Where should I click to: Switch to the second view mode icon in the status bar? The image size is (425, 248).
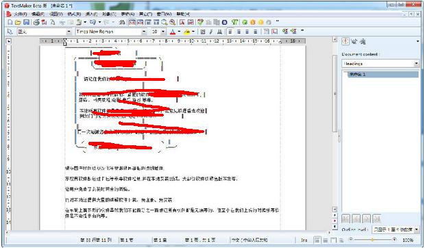point(326,240)
